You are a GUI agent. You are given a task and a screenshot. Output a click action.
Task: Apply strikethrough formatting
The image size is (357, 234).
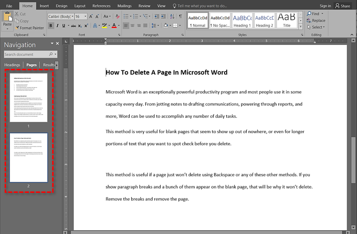click(x=73, y=26)
